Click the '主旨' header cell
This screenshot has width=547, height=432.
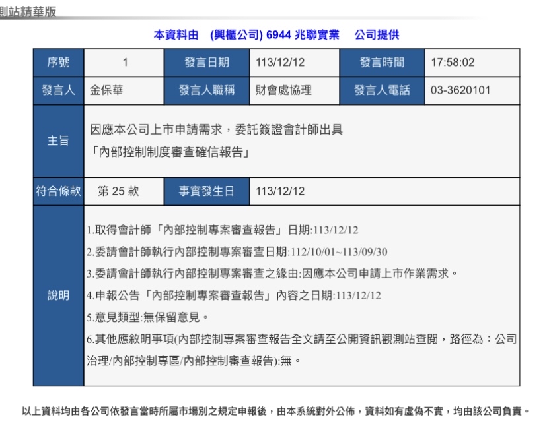click(58, 140)
